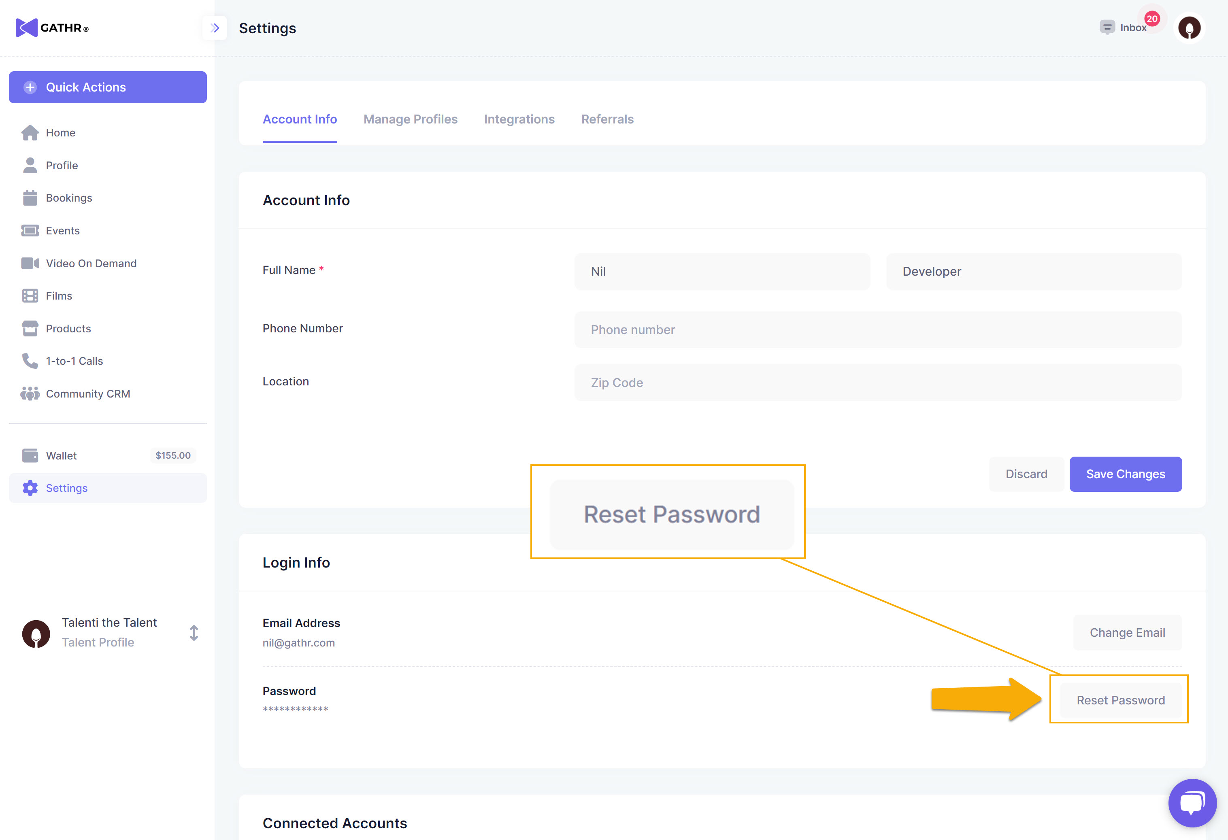Open user avatar menu top right

pos(1189,28)
